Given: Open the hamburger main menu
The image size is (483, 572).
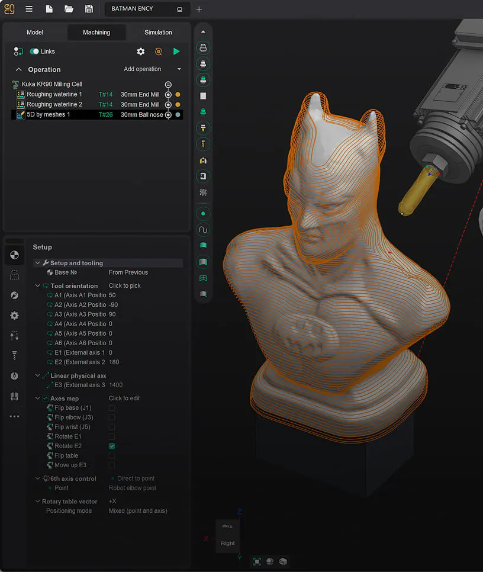Looking at the screenshot, I should pyautogui.click(x=29, y=9).
